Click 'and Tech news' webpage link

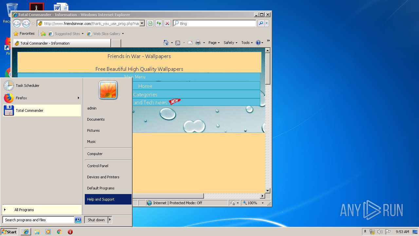point(151,102)
